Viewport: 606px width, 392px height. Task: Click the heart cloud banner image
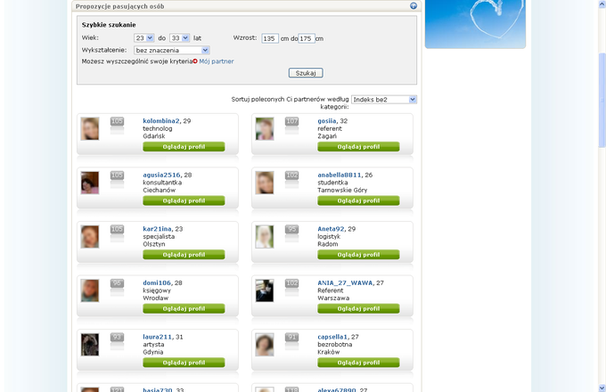point(475,23)
